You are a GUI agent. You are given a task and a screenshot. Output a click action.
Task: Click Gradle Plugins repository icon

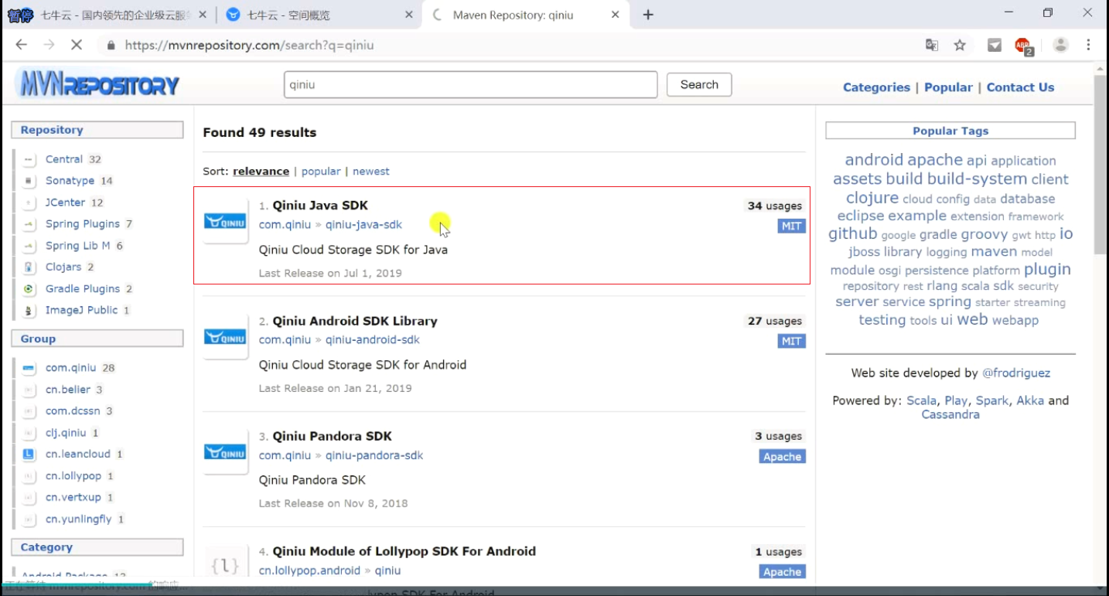pyautogui.click(x=29, y=288)
